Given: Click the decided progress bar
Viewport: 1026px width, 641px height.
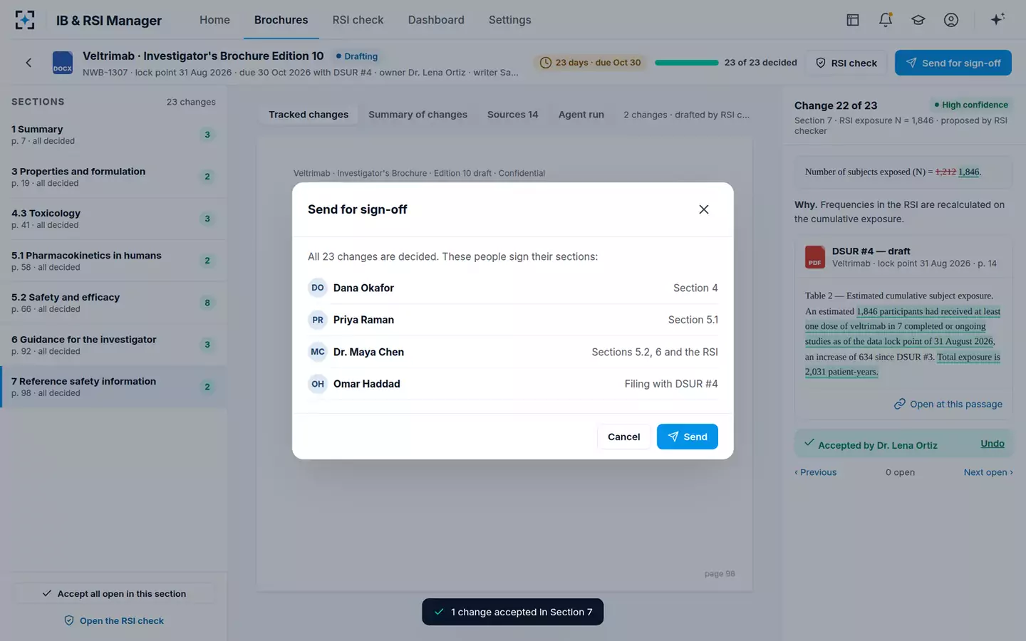Looking at the screenshot, I should tap(687, 63).
